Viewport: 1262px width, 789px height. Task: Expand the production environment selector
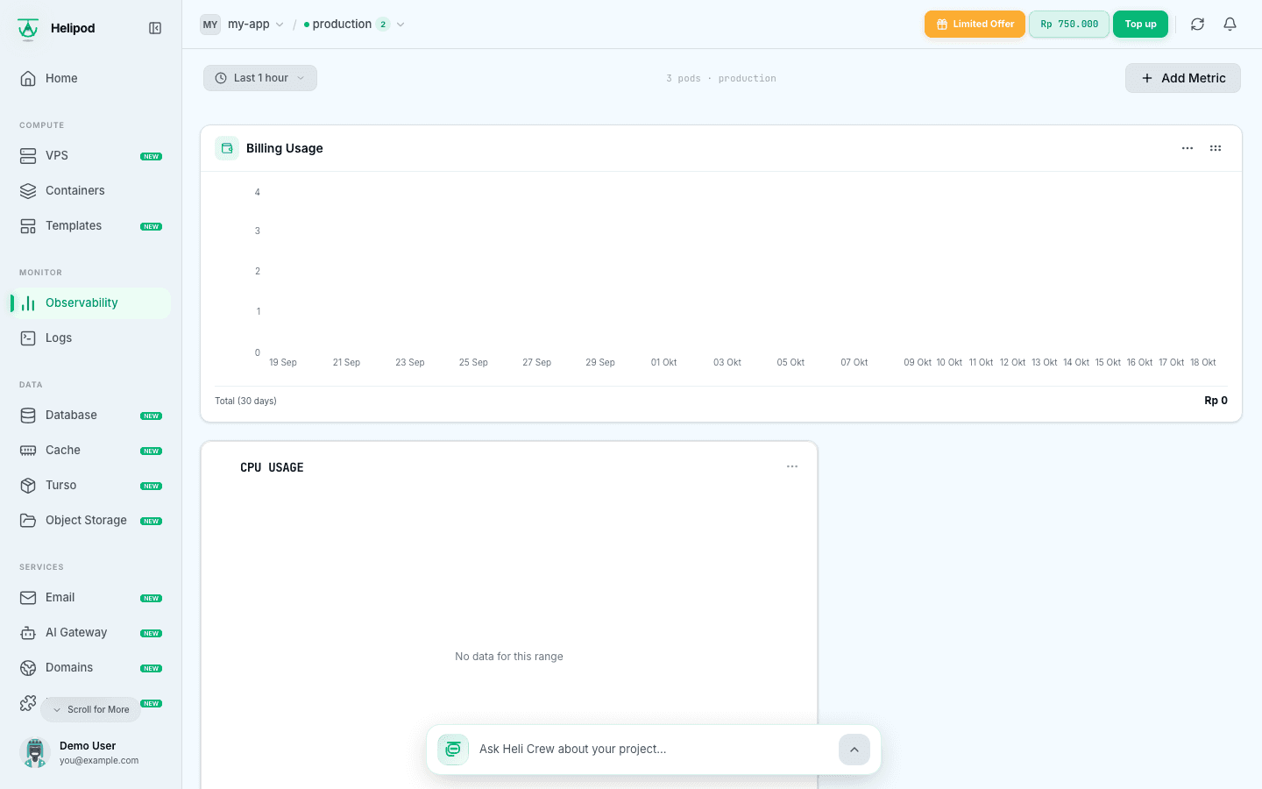(x=354, y=25)
